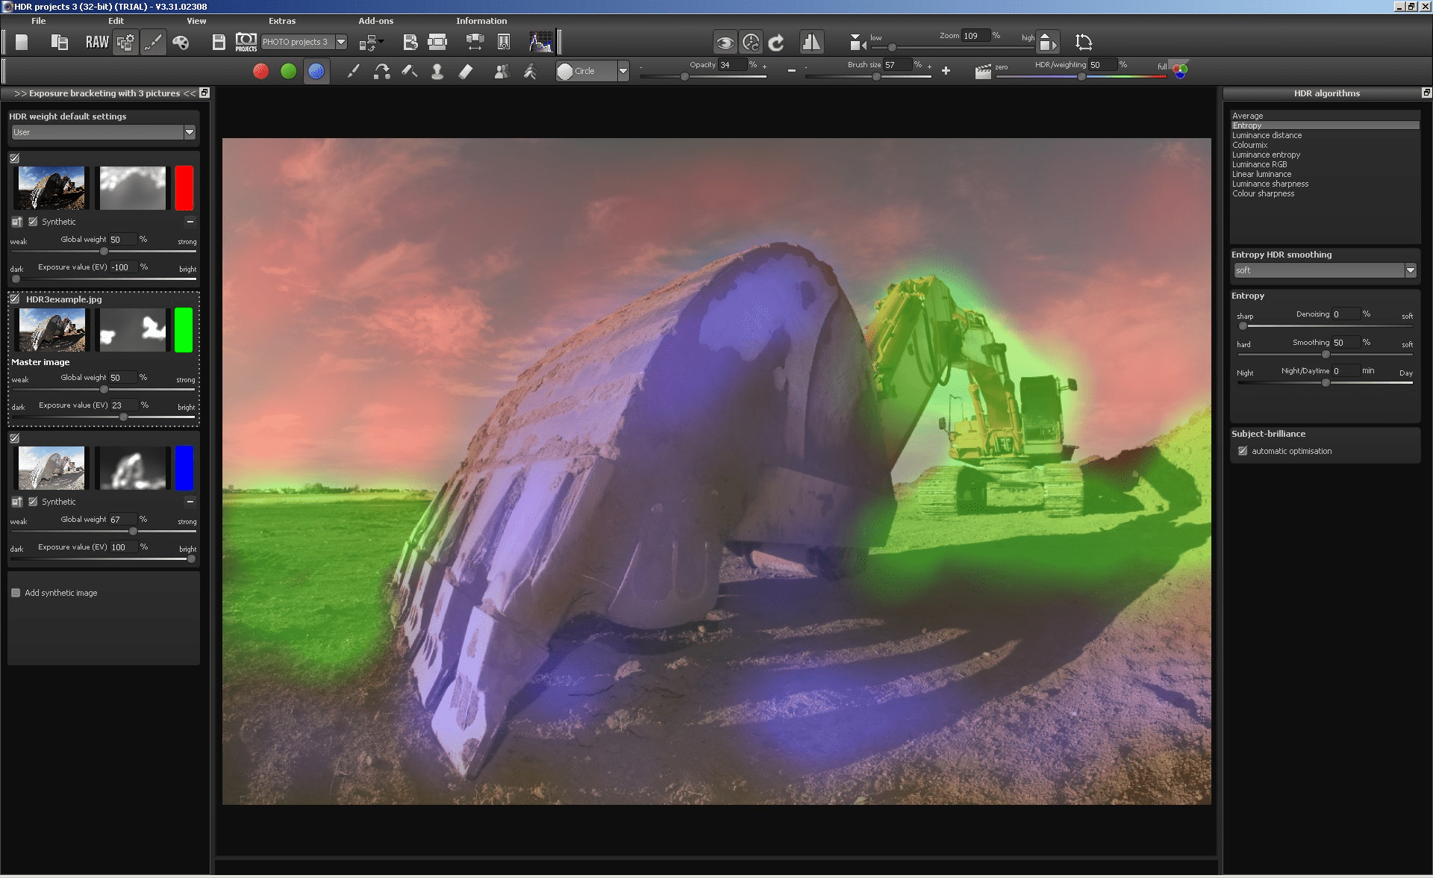Open the RAW import tool
1433x878 pixels.
pyautogui.click(x=96, y=42)
